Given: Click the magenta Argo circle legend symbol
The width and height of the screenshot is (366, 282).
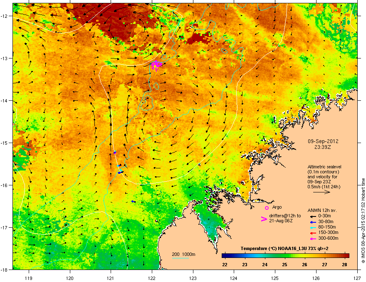Looking at the screenshot, I should pos(267,208).
